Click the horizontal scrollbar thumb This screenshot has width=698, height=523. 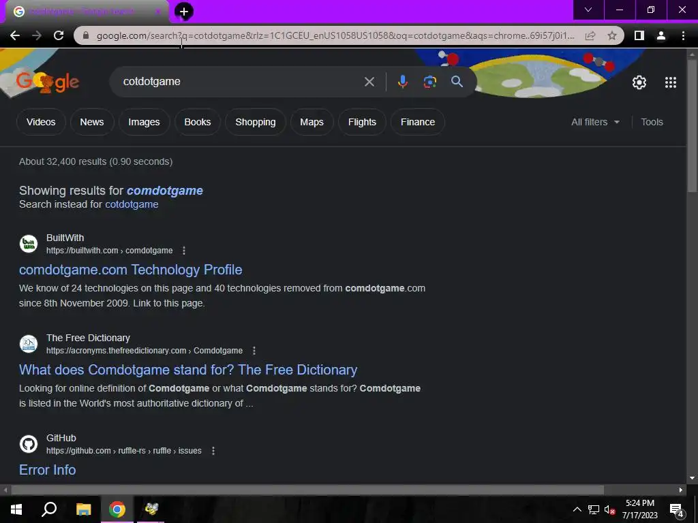307,490
